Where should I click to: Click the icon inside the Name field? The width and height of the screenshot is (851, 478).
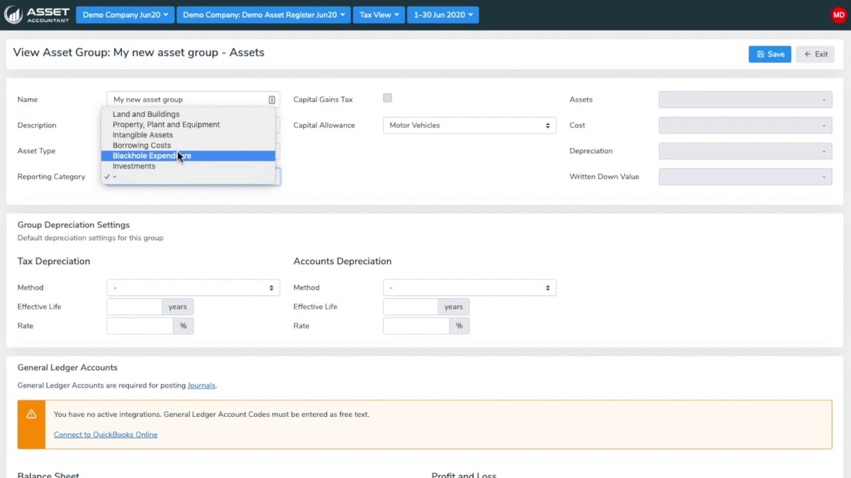pos(271,100)
